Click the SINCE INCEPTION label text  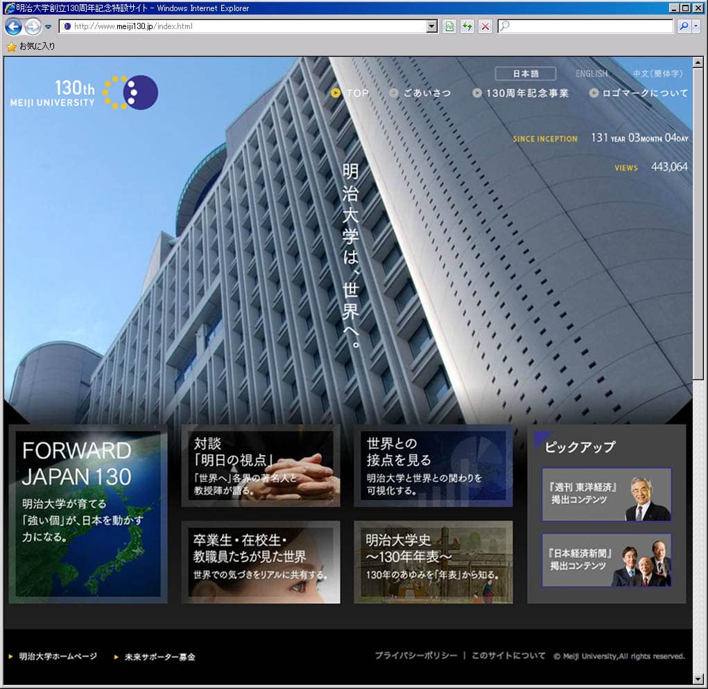pyautogui.click(x=545, y=139)
